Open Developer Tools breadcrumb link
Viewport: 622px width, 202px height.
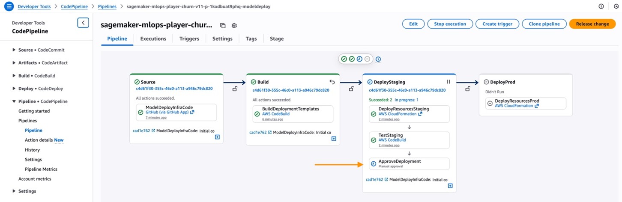(34, 6)
